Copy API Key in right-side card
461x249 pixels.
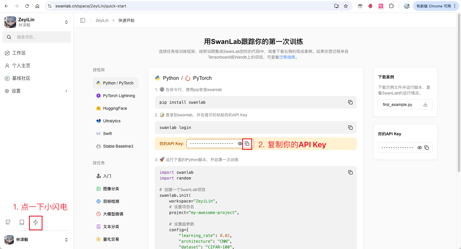point(427,148)
